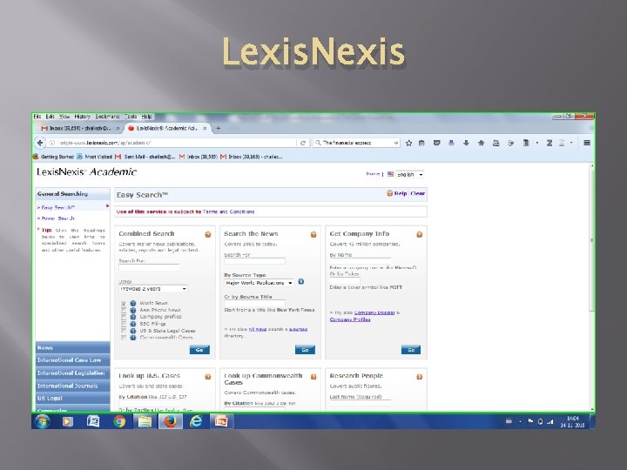Open the Company Dossier link

(374, 312)
